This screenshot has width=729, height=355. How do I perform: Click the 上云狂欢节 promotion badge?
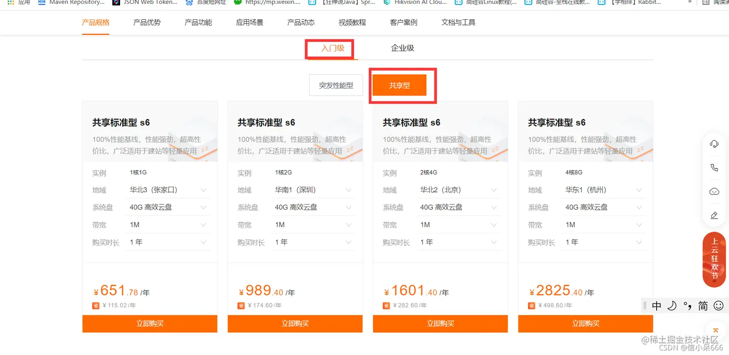point(714,259)
